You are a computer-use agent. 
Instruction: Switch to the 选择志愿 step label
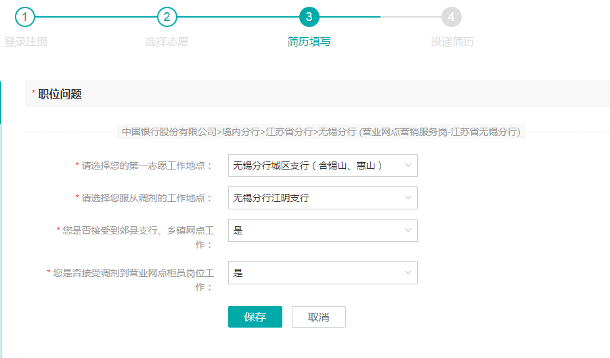coord(167,42)
